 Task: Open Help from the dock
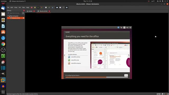coord(3,38)
